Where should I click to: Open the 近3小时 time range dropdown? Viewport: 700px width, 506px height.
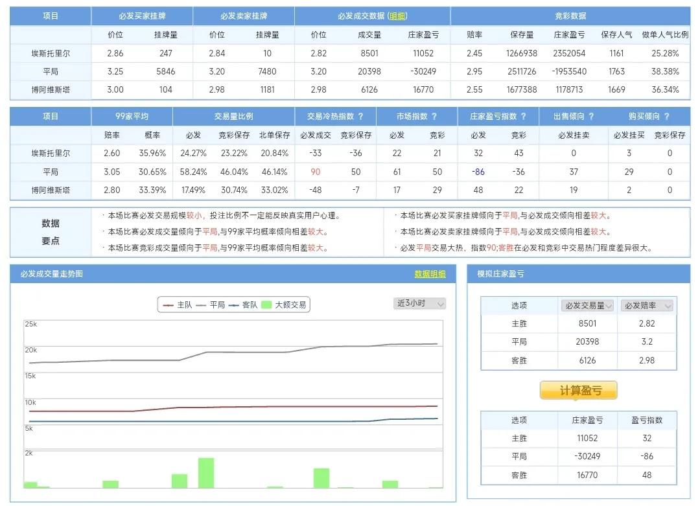421,305
